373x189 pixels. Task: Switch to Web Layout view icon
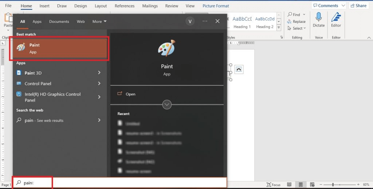312,185
